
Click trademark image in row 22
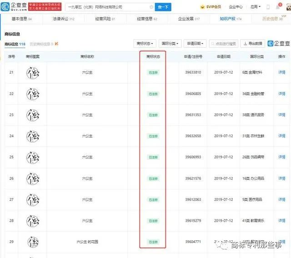[33, 94]
